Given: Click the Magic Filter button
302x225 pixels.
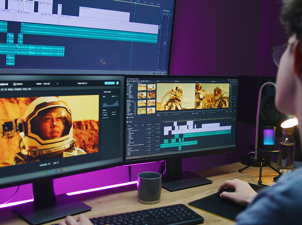Looking at the screenshot, I should coord(82,83).
